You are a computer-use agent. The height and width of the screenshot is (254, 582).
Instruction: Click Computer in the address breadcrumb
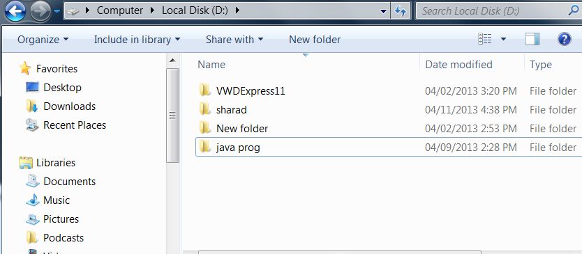tap(120, 10)
